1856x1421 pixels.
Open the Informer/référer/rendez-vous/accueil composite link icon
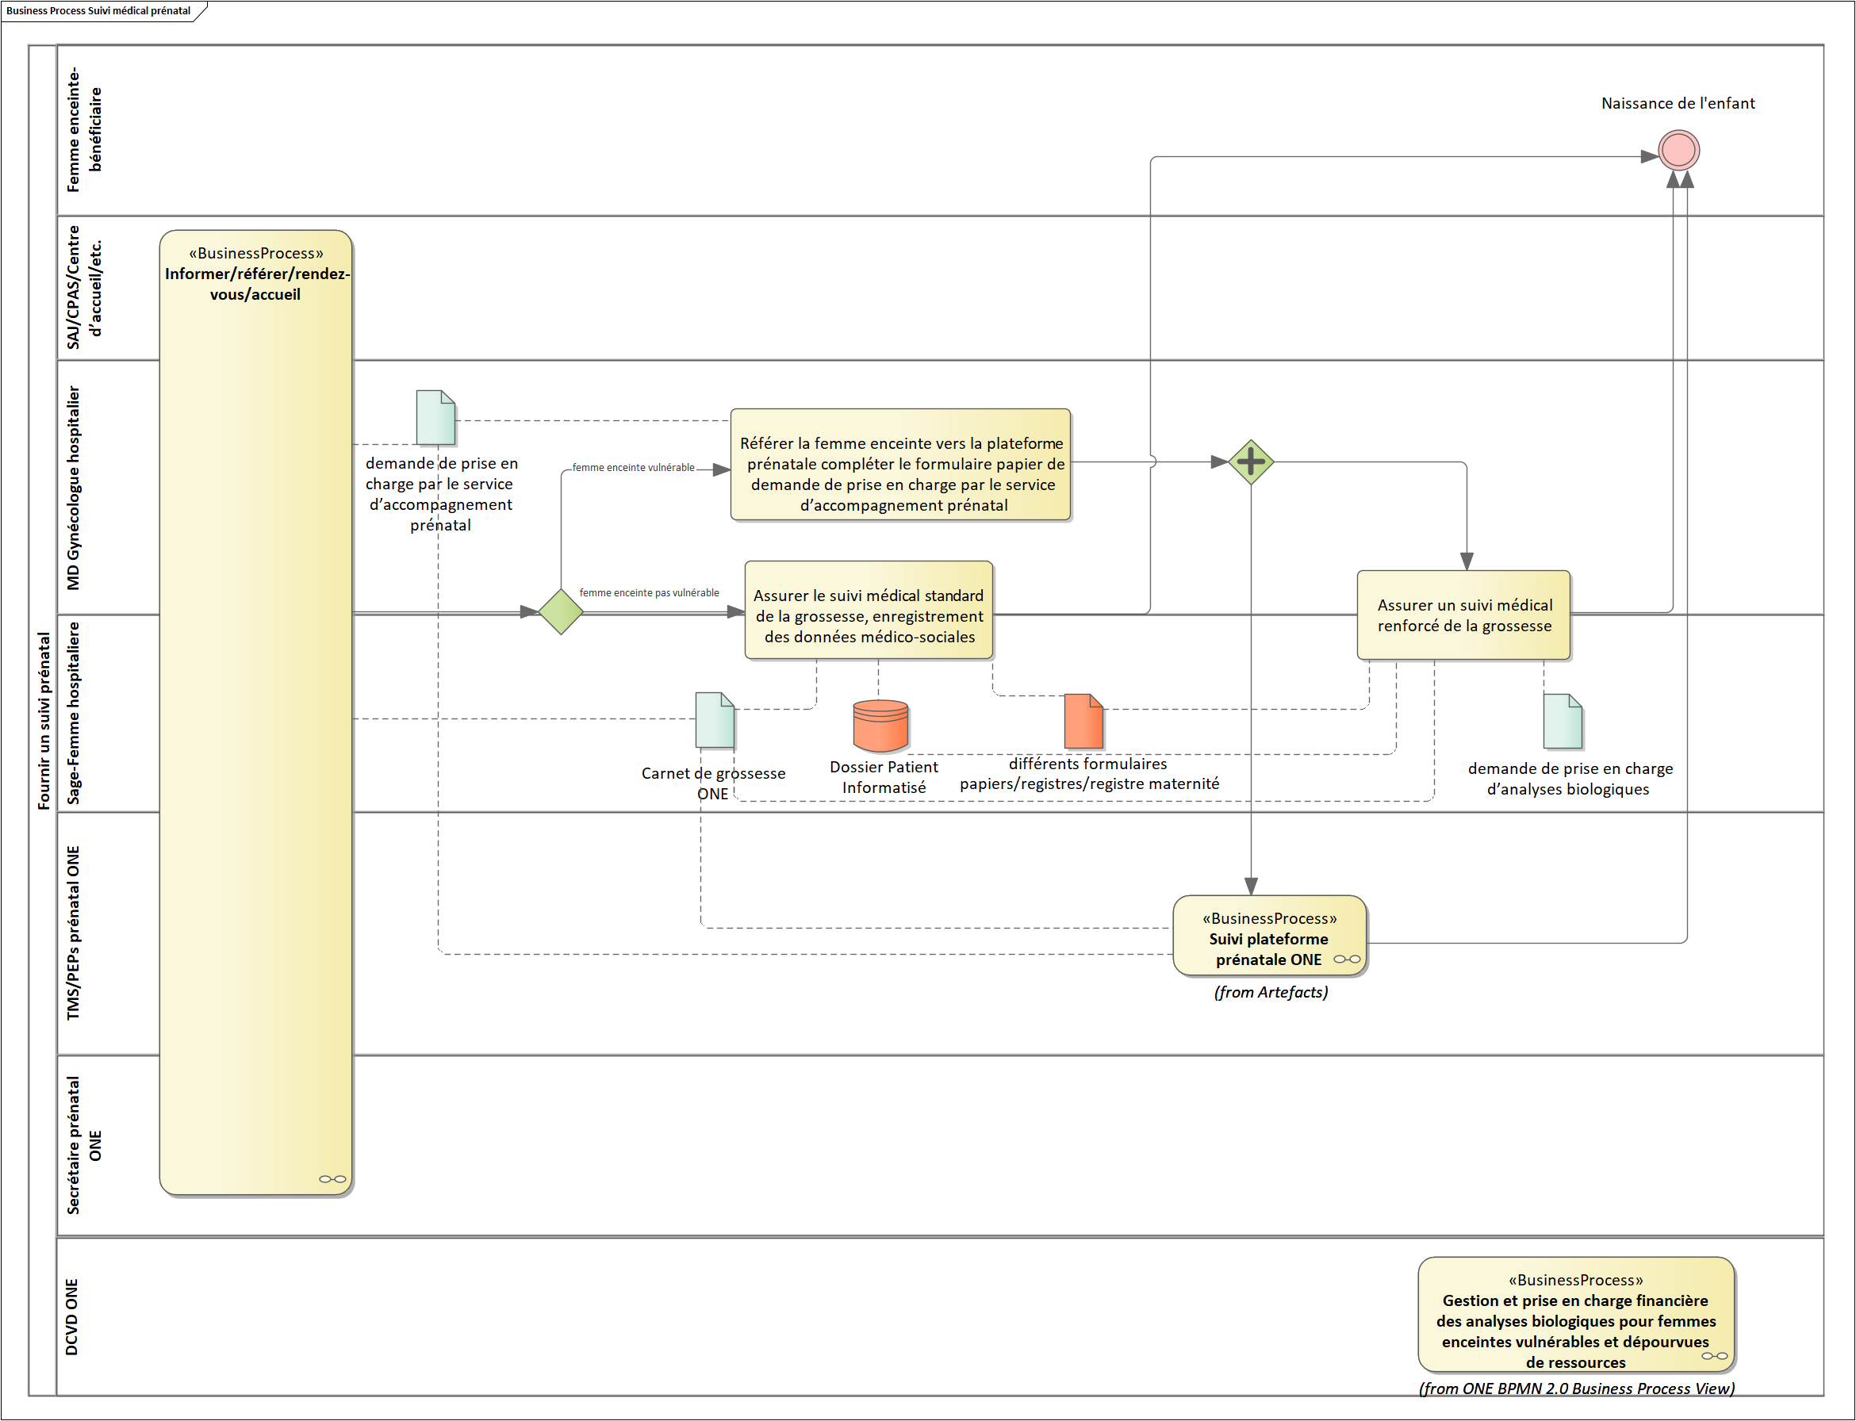coord(332,1179)
